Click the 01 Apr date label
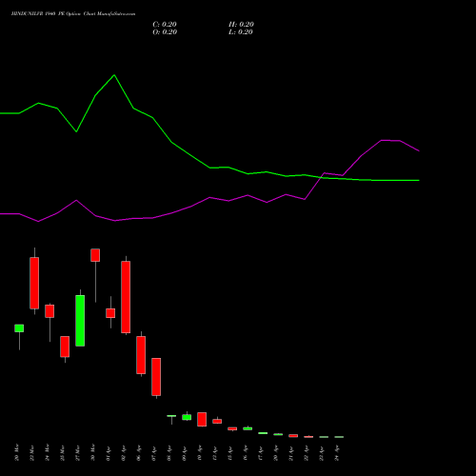Viewport: 476px width, 476px height. 108,453
